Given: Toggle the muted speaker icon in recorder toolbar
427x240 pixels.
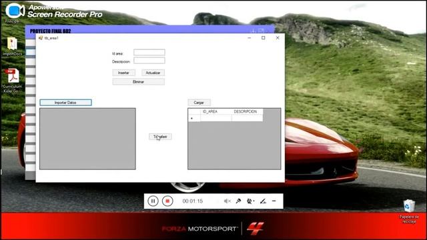Looking at the screenshot, I should (x=228, y=201).
